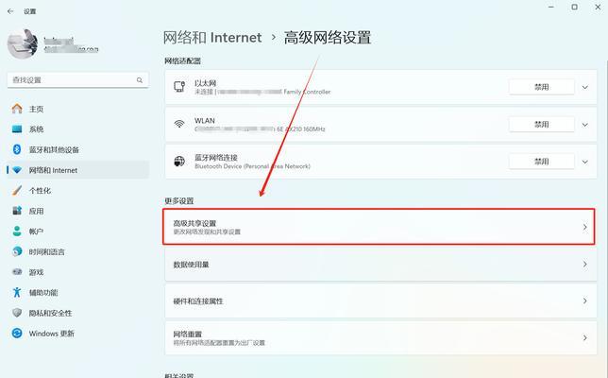Image resolution: width=608 pixels, height=378 pixels.
Task: Expand the 以太网 adapter details chevron
Action: 586,87
